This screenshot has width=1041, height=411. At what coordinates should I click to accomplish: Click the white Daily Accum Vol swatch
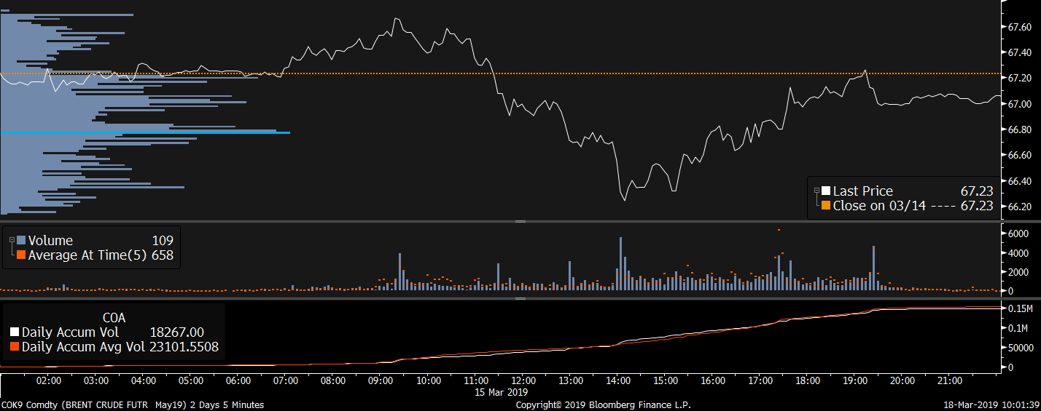pos(14,332)
